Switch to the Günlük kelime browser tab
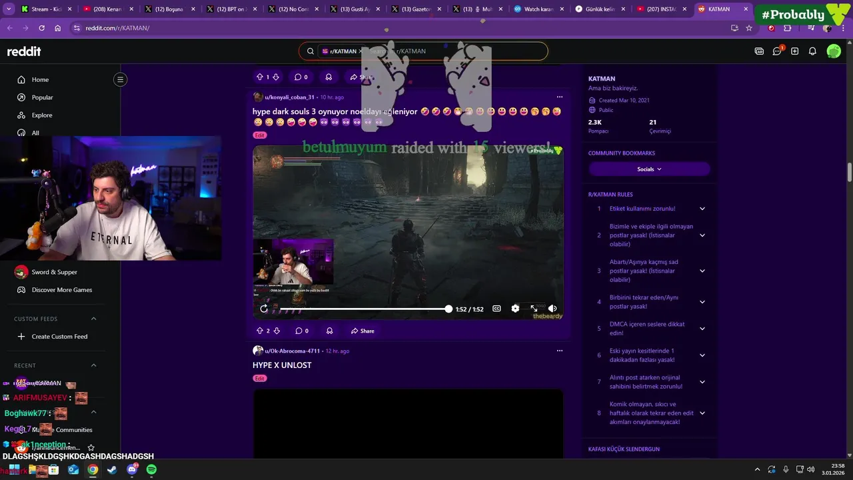853x480 pixels. [x=600, y=9]
